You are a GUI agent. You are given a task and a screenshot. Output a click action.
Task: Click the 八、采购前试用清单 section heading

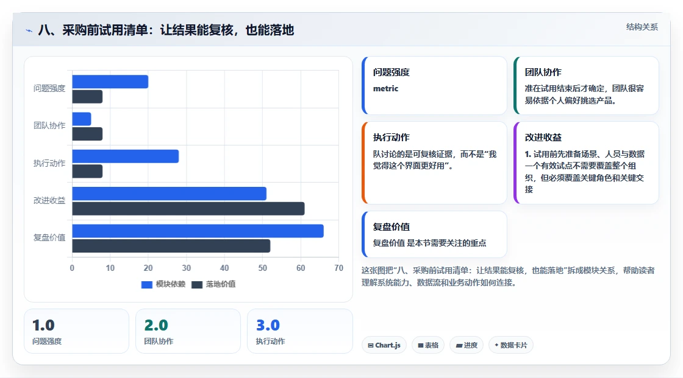(166, 30)
